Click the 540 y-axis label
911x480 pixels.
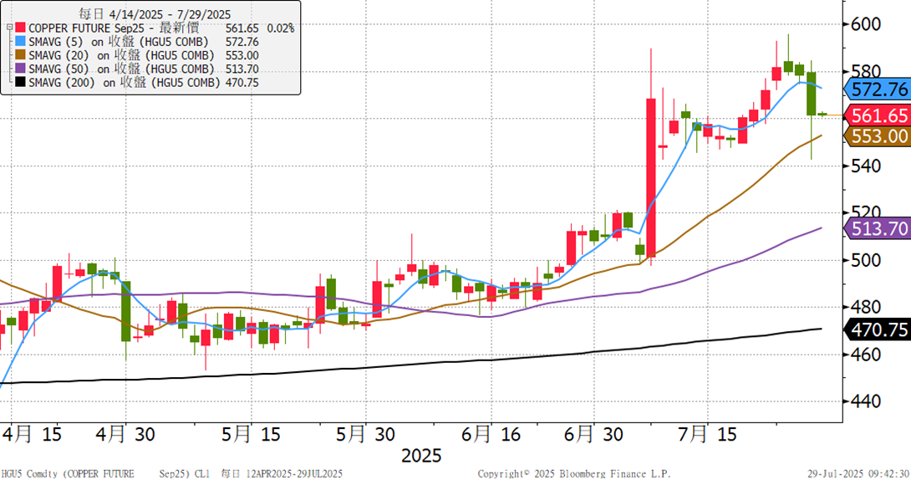[x=866, y=166]
